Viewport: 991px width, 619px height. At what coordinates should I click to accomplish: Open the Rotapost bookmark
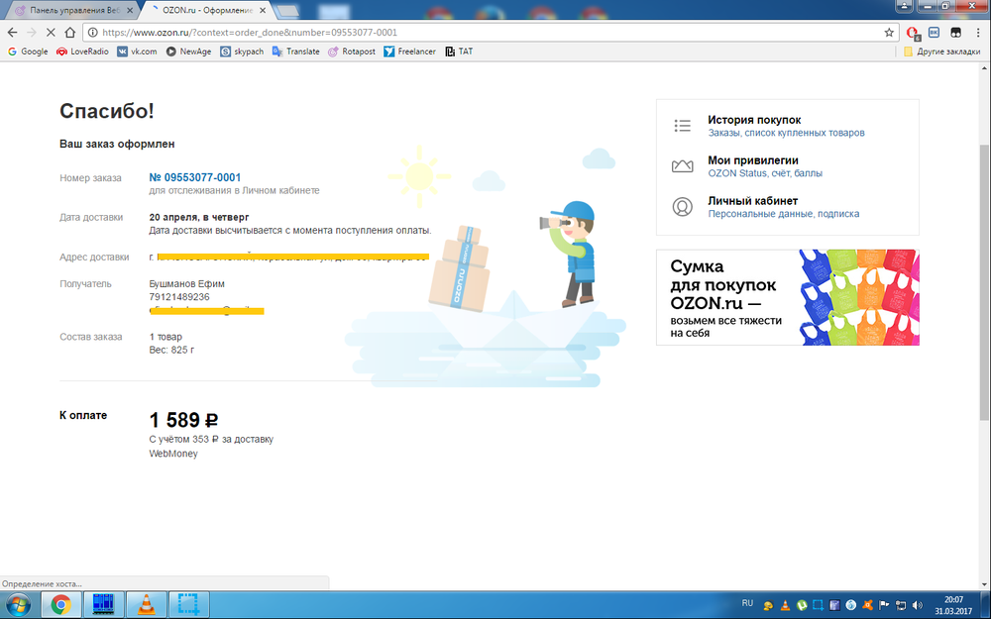click(x=352, y=52)
